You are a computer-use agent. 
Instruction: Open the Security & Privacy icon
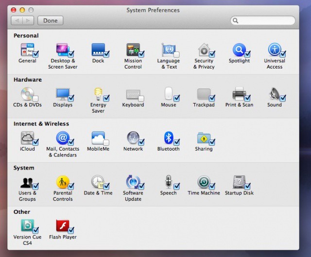tap(203, 50)
